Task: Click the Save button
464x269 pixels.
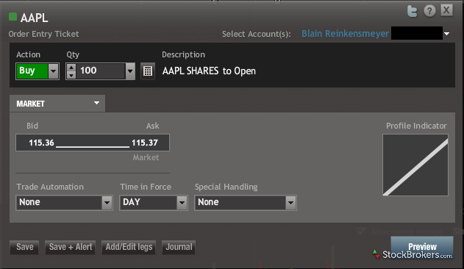Action: pyautogui.click(x=24, y=247)
